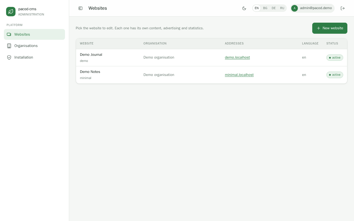Click the Websites page title in header
Viewport: 354px width, 221px height.
tap(98, 8)
